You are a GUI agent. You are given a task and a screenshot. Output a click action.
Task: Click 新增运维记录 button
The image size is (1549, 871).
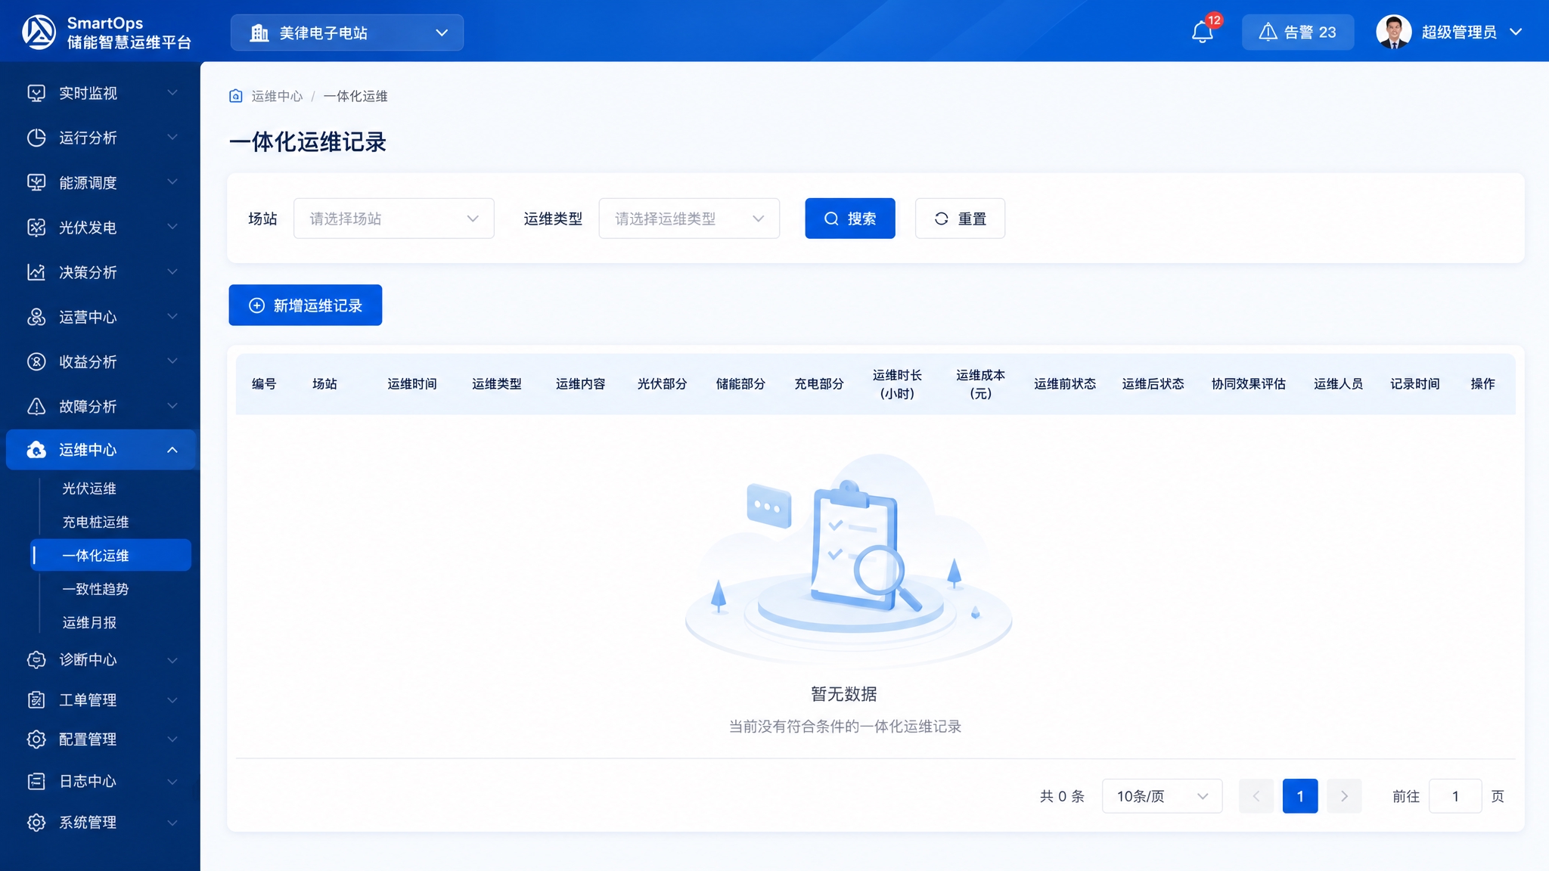(306, 305)
